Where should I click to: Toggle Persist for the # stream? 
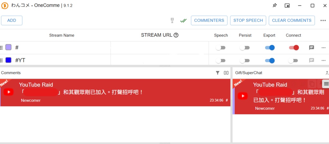(x=245, y=48)
